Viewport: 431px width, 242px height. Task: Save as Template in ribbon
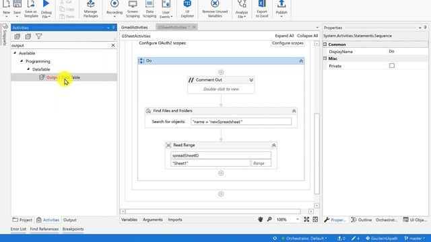coord(31,8)
